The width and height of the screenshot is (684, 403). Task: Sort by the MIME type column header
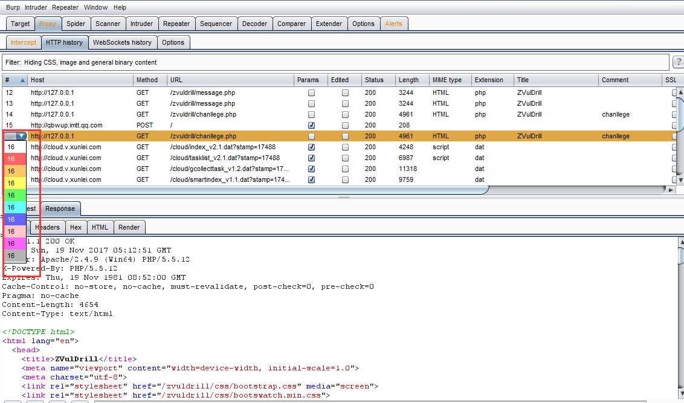pyautogui.click(x=450, y=80)
